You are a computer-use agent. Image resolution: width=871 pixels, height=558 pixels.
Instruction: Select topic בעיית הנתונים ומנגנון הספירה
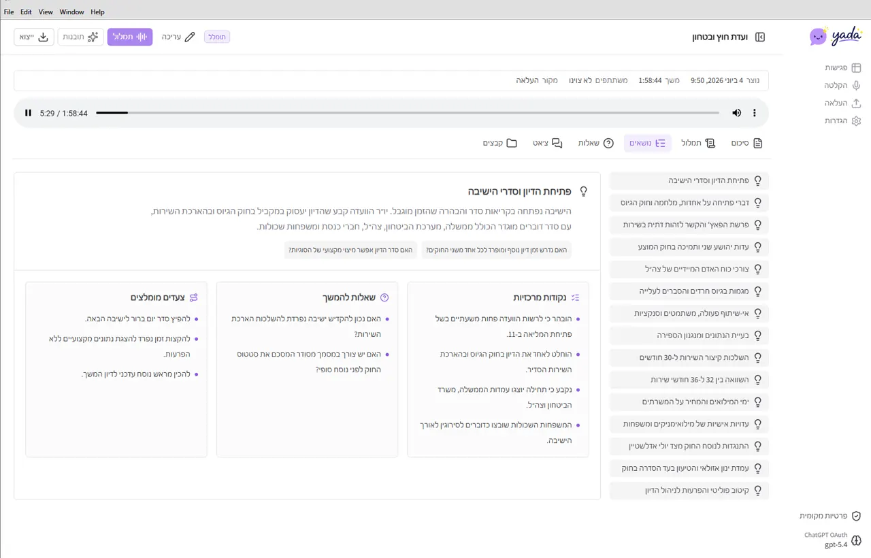tap(689, 335)
